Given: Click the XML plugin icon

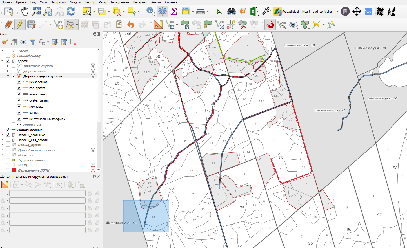Looking at the screenshot, I should click(243, 11).
